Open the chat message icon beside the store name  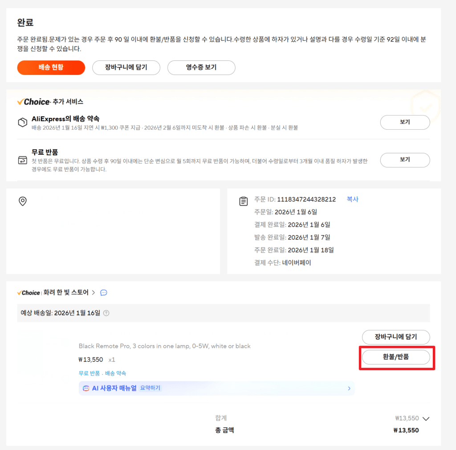click(x=103, y=293)
